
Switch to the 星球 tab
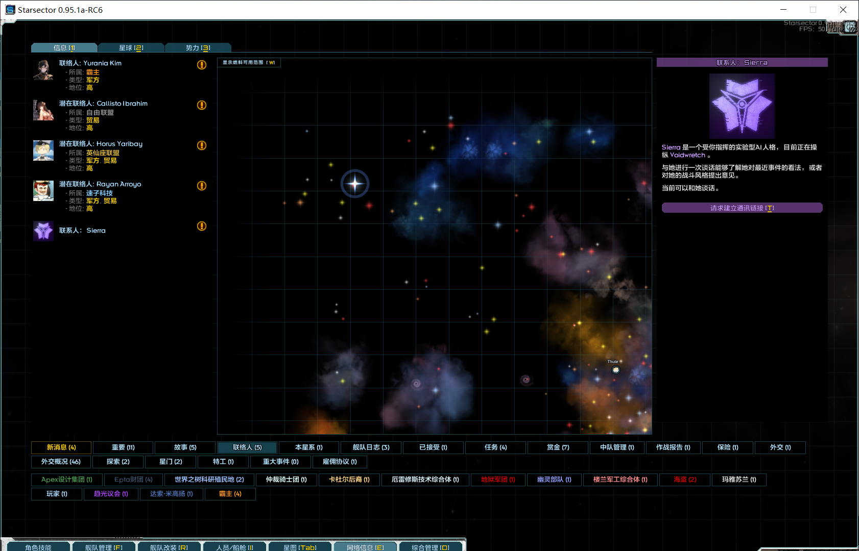131,48
